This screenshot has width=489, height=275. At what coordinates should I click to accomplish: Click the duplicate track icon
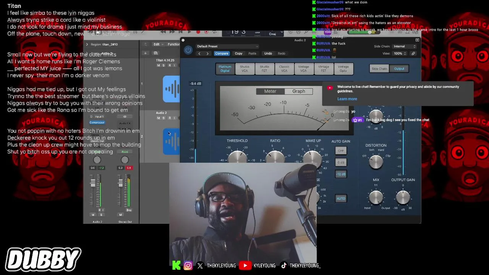click(155, 53)
